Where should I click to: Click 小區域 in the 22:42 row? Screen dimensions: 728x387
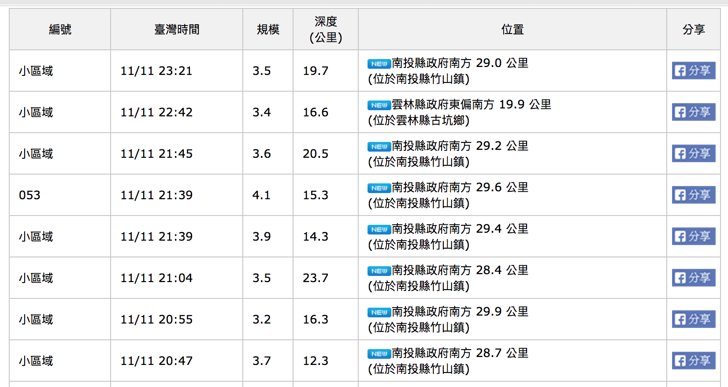[x=36, y=112]
